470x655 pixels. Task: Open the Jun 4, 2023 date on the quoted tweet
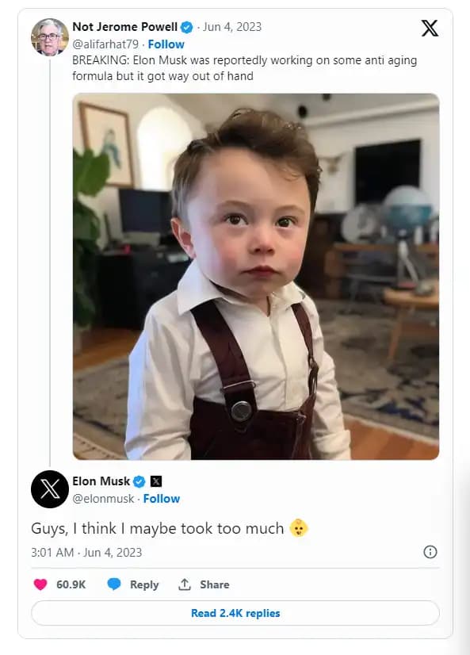tap(232, 27)
